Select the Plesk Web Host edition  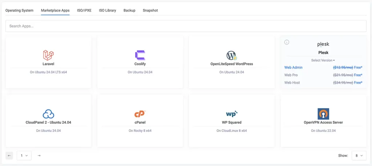click(292, 82)
